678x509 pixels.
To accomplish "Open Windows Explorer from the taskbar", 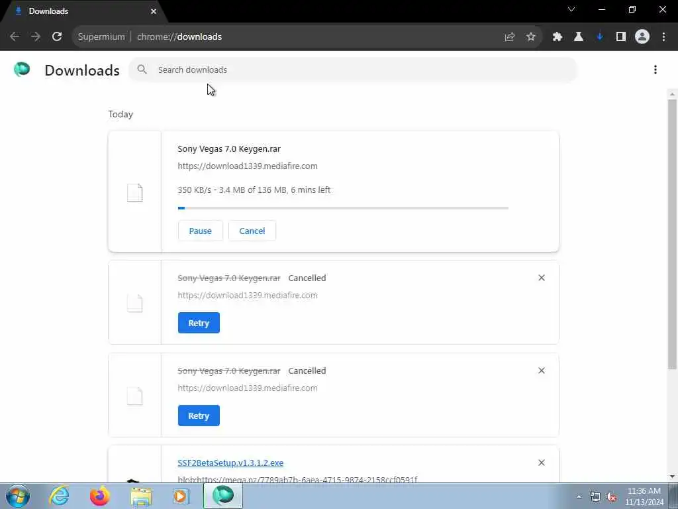I will [141, 496].
